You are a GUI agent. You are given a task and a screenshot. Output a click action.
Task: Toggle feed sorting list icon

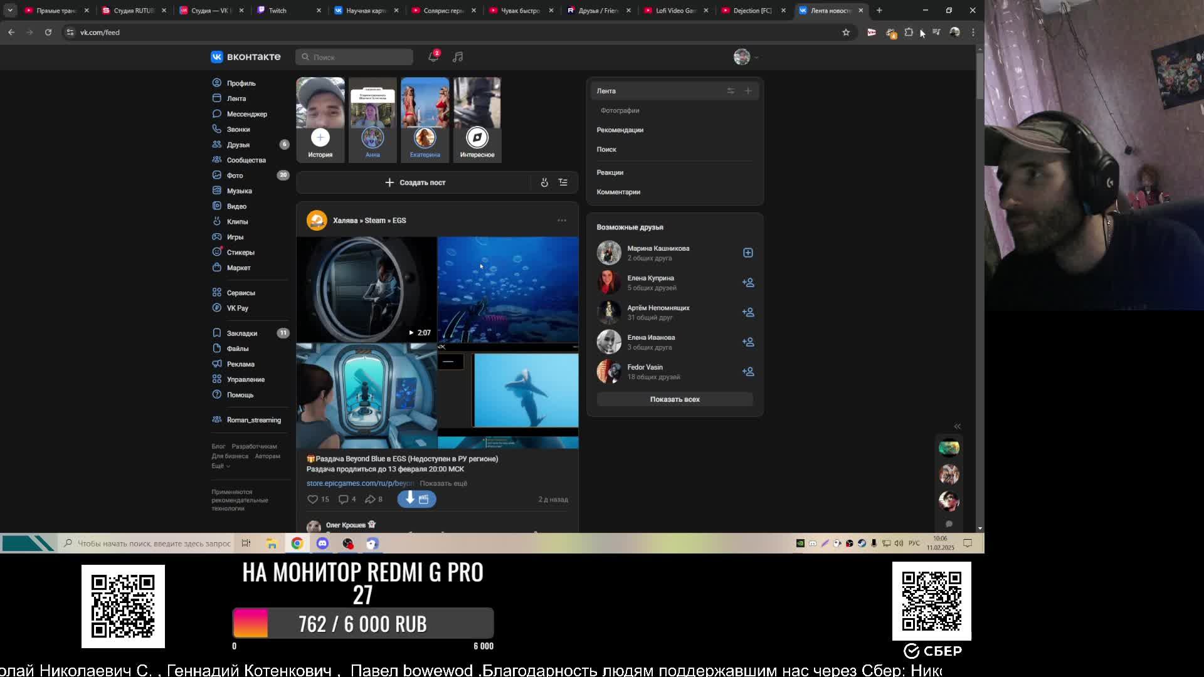563,182
